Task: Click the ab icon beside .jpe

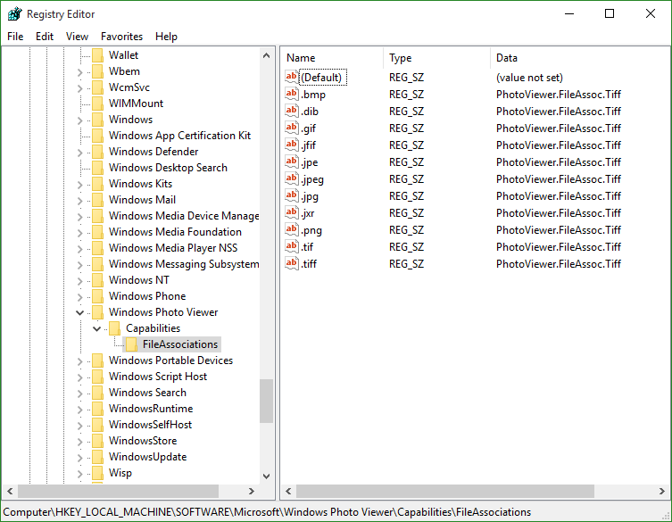Action: (292, 162)
